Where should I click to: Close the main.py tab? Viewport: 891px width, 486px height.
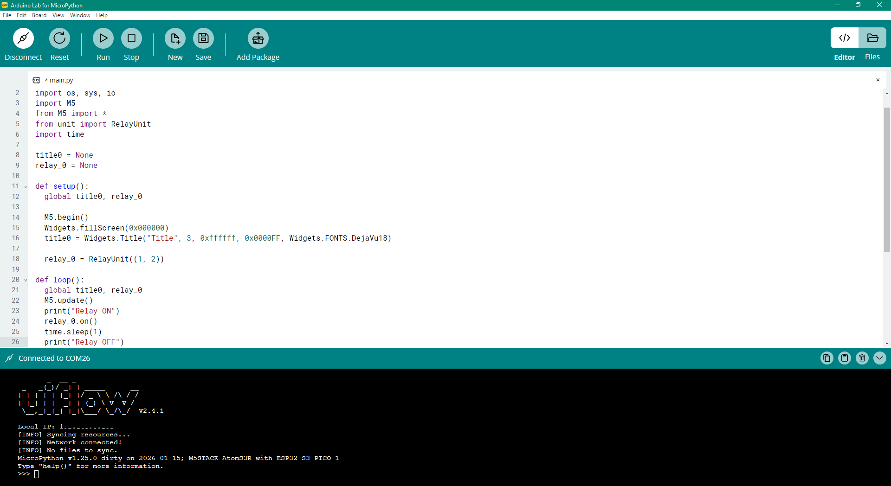point(878,80)
